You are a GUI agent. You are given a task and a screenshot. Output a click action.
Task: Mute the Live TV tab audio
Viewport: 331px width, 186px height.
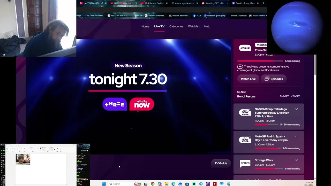coord(102,3)
